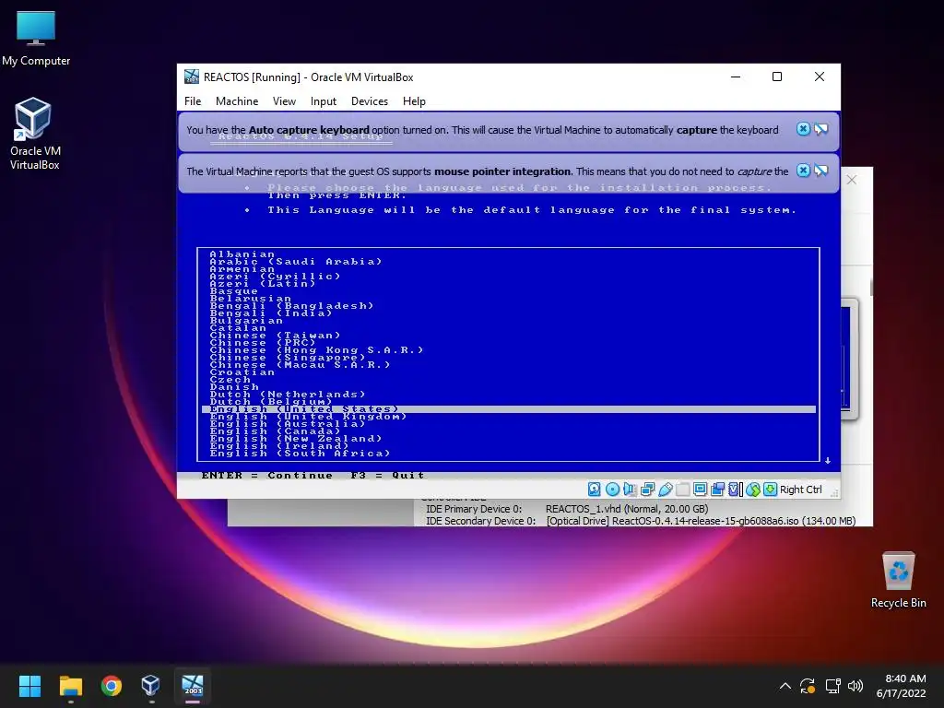Viewport: 944px width, 708px height.
Task: Open the Recycle Bin desktop icon
Action: pyautogui.click(x=898, y=580)
